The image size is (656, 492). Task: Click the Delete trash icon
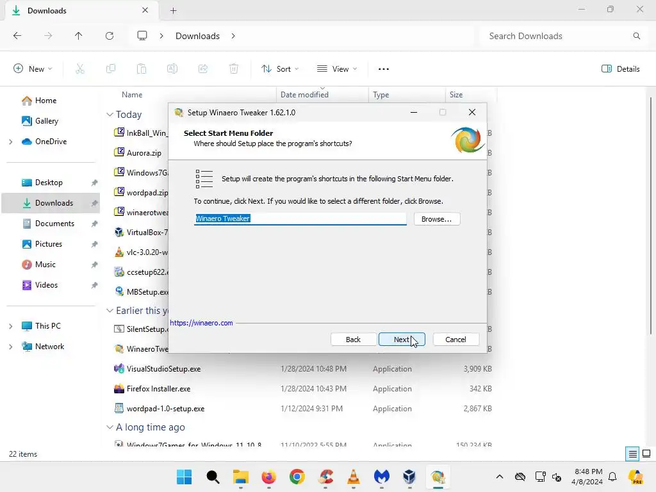point(234,69)
